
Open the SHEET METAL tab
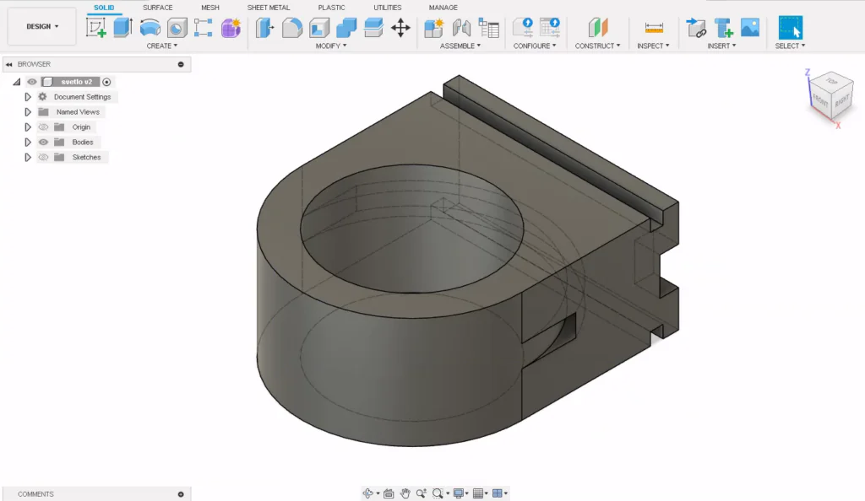pos(268,8)
